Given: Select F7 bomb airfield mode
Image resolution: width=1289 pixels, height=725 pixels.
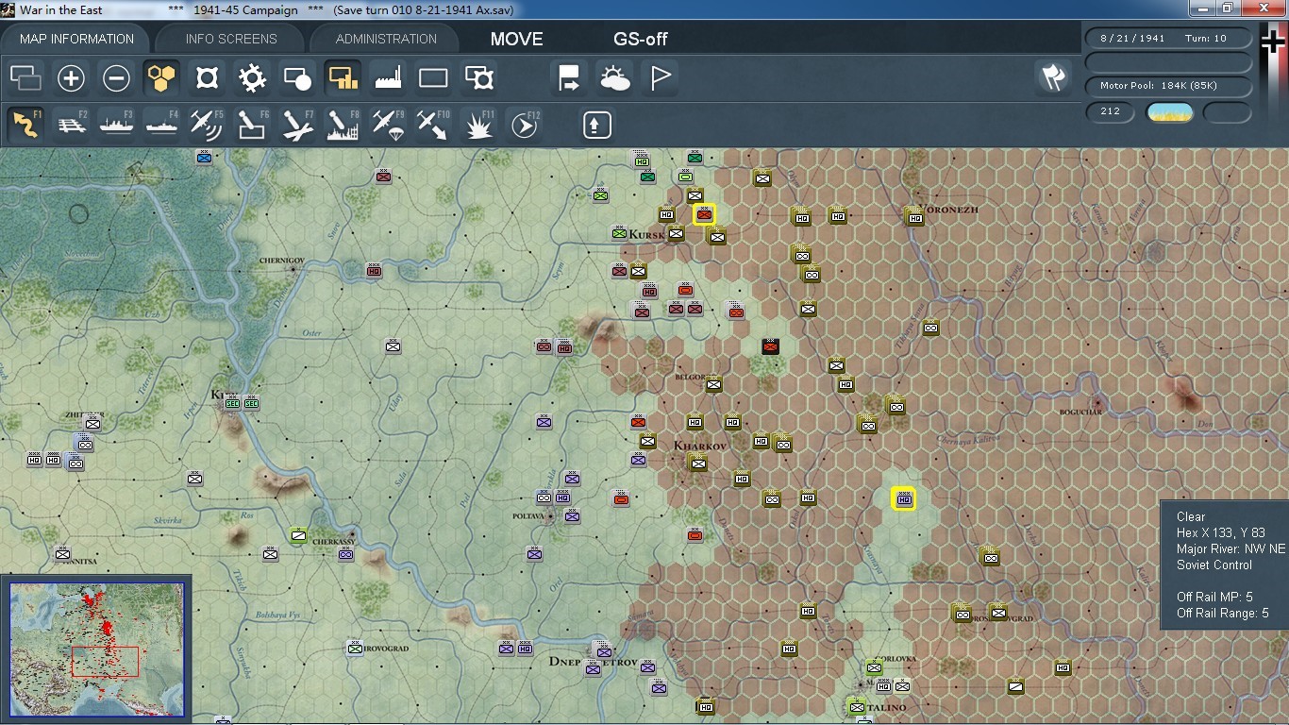Looking at the screenshot, I should click(297, 124).
